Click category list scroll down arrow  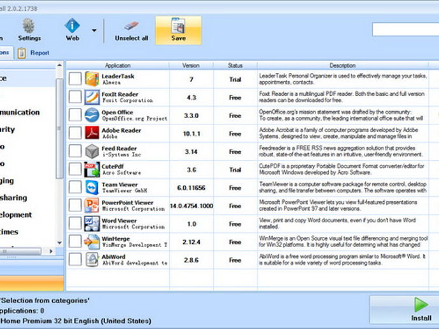coord(59,243)
